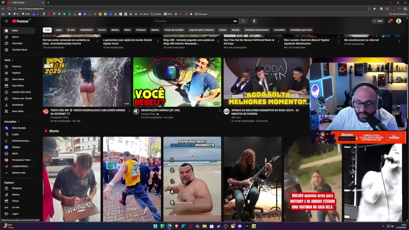This screenshot has height=230, width=409.
Task: Click the YouTube Premium logo
Action: tap(21, 21)
